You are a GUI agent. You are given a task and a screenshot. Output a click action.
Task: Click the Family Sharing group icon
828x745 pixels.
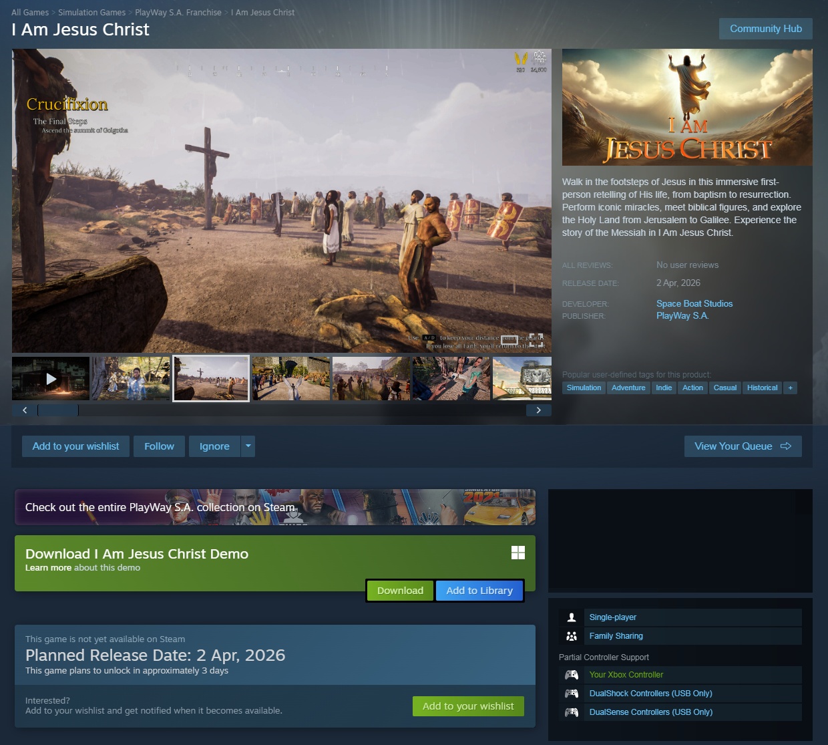point(572,636)
